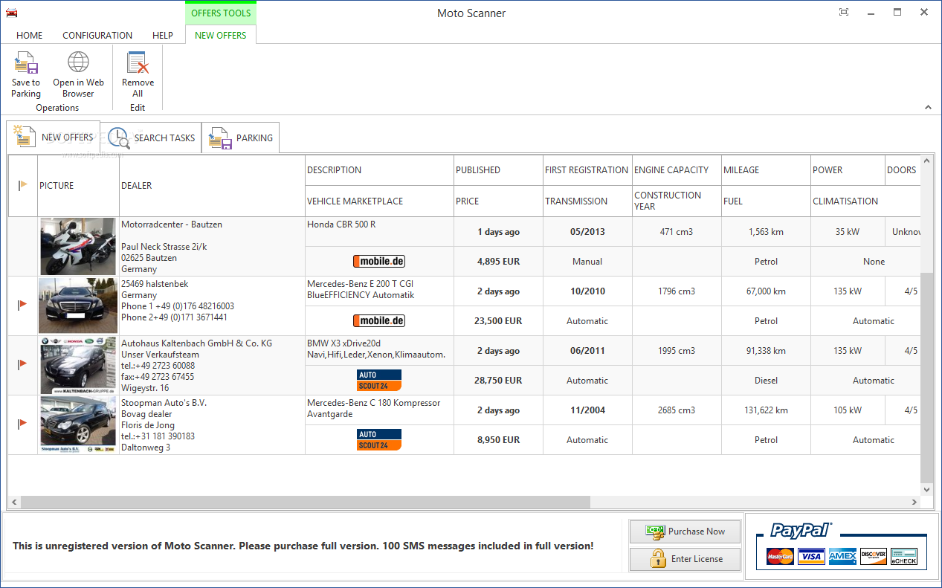Select the 131,622 km mileage cell
942x588 pixels.
766,410
